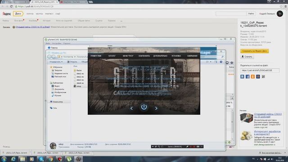Click the Диск logo button
Viewport: 288px width, 162px height.
(18, 13)
